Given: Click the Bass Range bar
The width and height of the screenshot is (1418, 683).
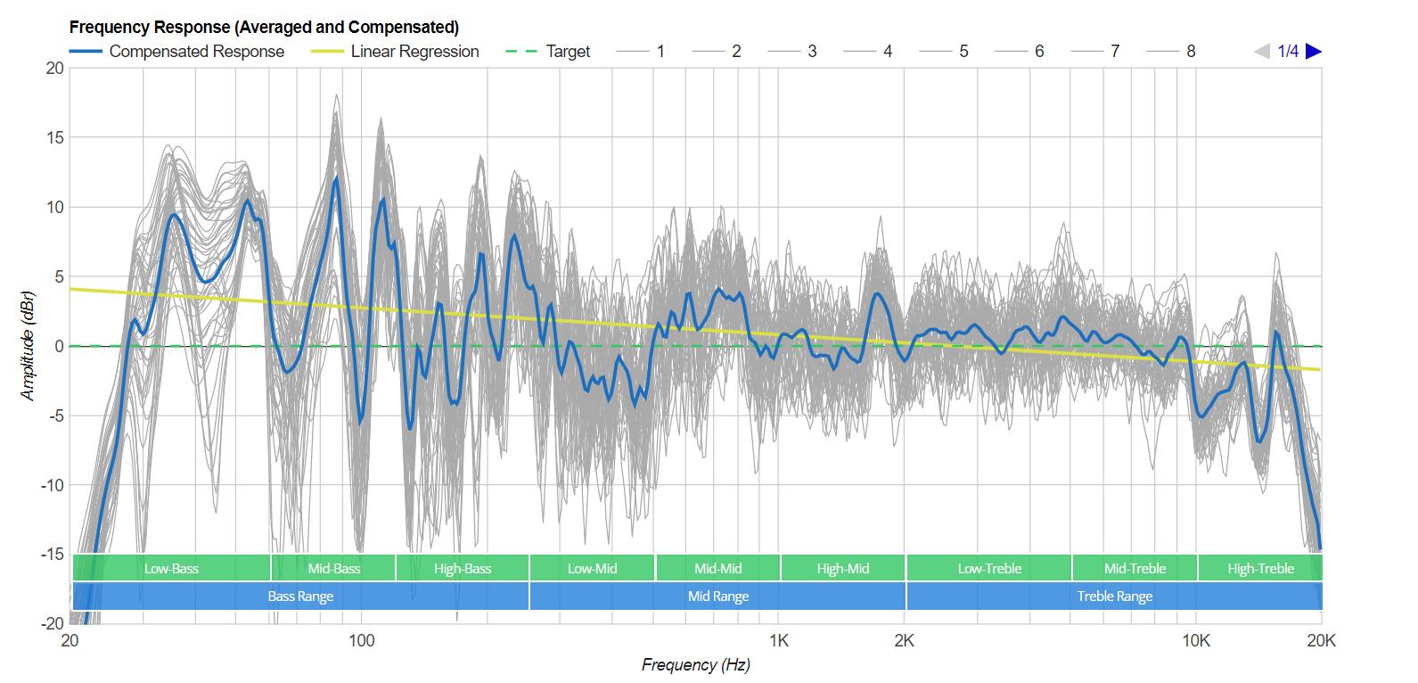Looking at the screenshot, I should point(300,597).
